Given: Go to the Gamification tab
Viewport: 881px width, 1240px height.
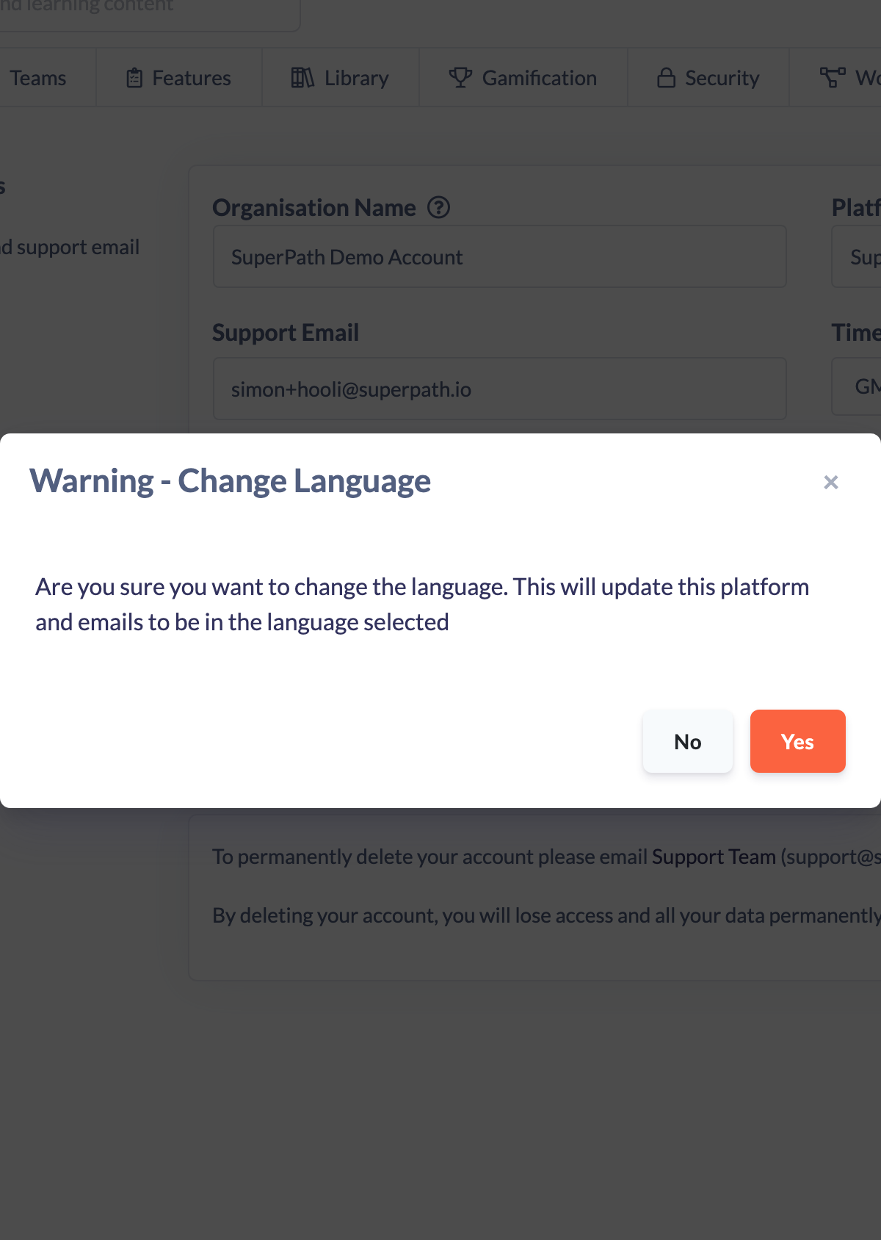Looking at the screenshot, I should 523,78.
